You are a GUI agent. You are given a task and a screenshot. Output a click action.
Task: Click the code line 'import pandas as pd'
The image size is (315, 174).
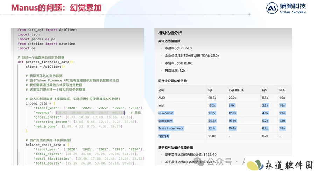point(36,39)
